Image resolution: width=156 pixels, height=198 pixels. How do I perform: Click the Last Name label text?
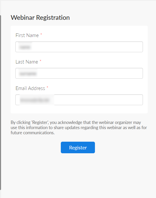tap(27, 62)
